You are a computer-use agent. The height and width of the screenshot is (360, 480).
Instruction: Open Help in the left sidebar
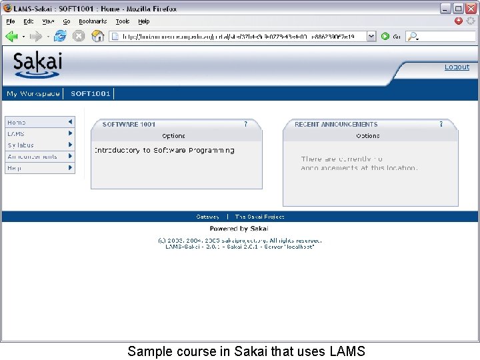(40, 168)
